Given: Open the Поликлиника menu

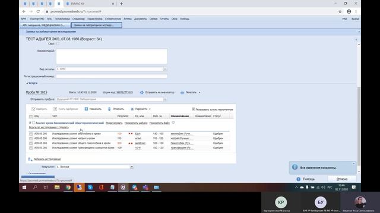Looking at the screenshot, I should (x=62, y=19).
